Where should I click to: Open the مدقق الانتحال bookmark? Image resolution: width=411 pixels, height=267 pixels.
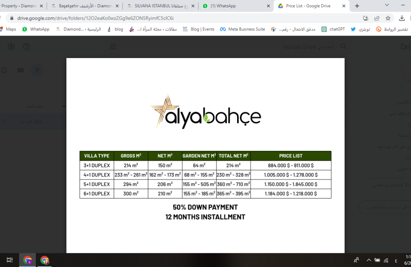click(x=293, y=29)
